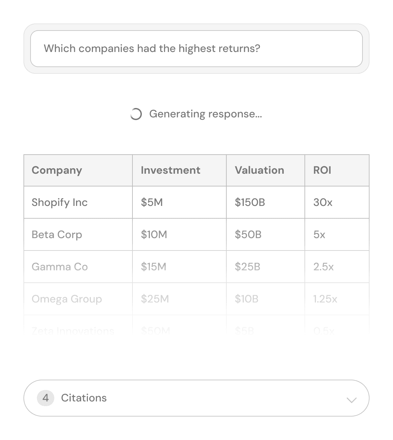Click the $150B valuation cell
The image size is (393, 440).
(266, 203)
